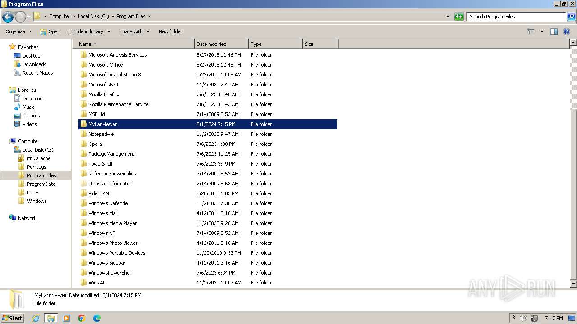Select Videos under Libraries
This screenshot has height=324, width=577.
coord(29,124)
